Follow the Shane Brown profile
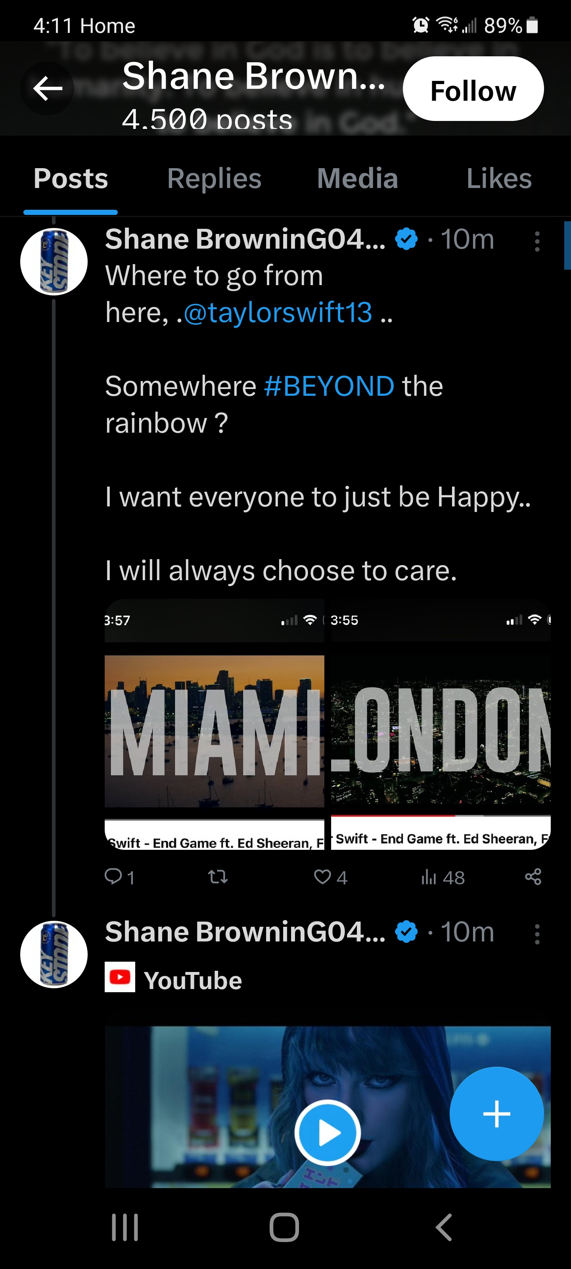This screenshot has height=1269, width=571. [x=473, y=89]
